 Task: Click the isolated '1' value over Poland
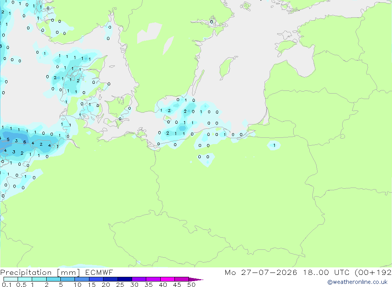click(274, 145)
